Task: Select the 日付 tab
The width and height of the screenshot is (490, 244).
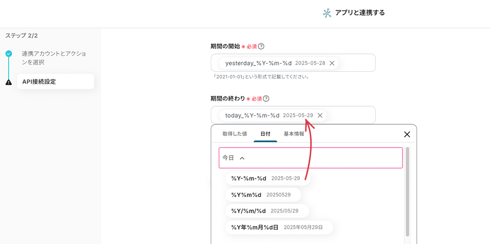Action: click(x=265, y=134)
